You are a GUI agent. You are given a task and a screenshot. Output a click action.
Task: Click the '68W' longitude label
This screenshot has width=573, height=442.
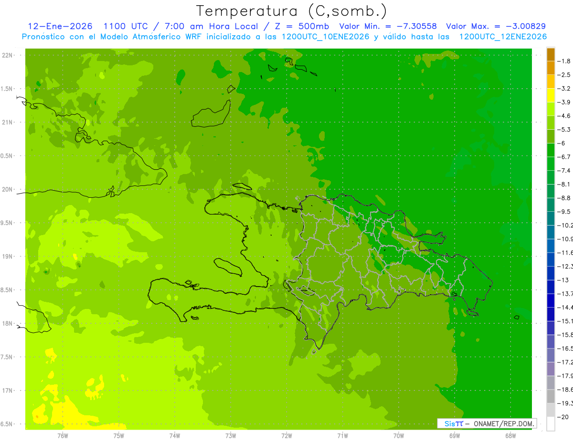tap(510, 436)
